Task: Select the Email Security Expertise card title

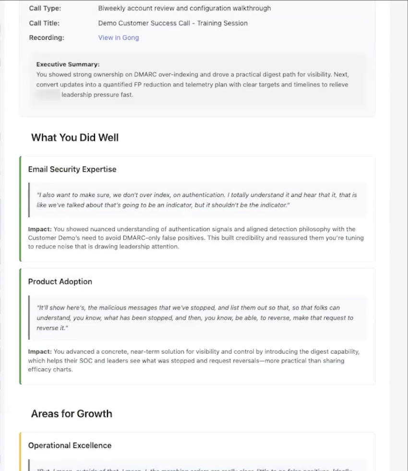Action: coord(72,169)
